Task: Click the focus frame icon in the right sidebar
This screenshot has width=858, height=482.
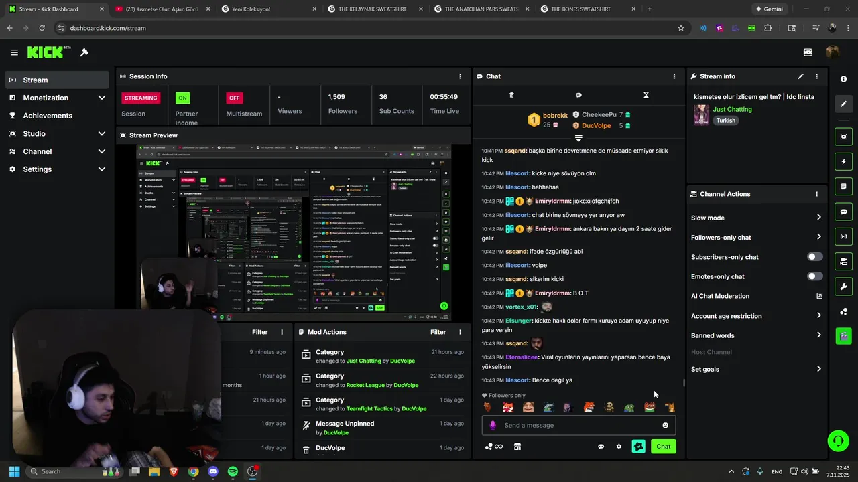Action: [843, 137]
